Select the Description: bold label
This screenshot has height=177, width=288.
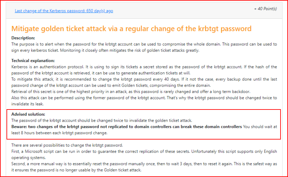[x=23, y=38]
